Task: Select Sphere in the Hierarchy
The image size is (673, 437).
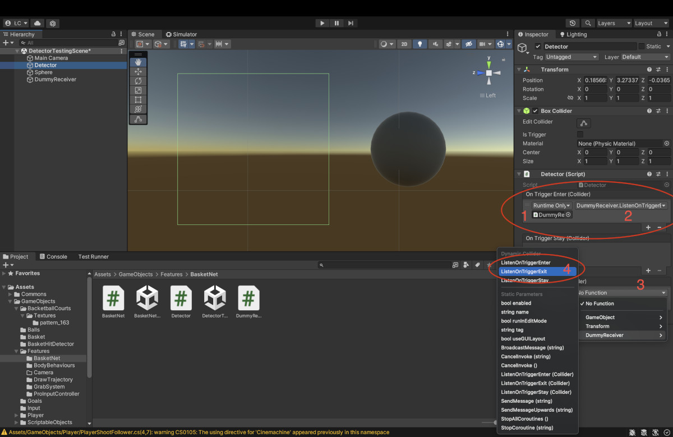Action: click(43, 72)
